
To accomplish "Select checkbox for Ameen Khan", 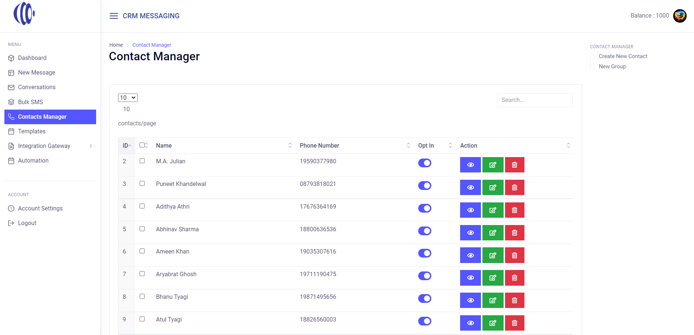I will (x=142, y=251).
